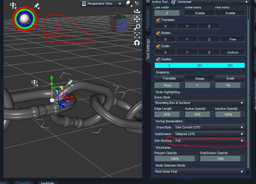The image size is (256, 184).
Task: Click the white uniform scale cube handle
Action: click(x=52, y=100)
